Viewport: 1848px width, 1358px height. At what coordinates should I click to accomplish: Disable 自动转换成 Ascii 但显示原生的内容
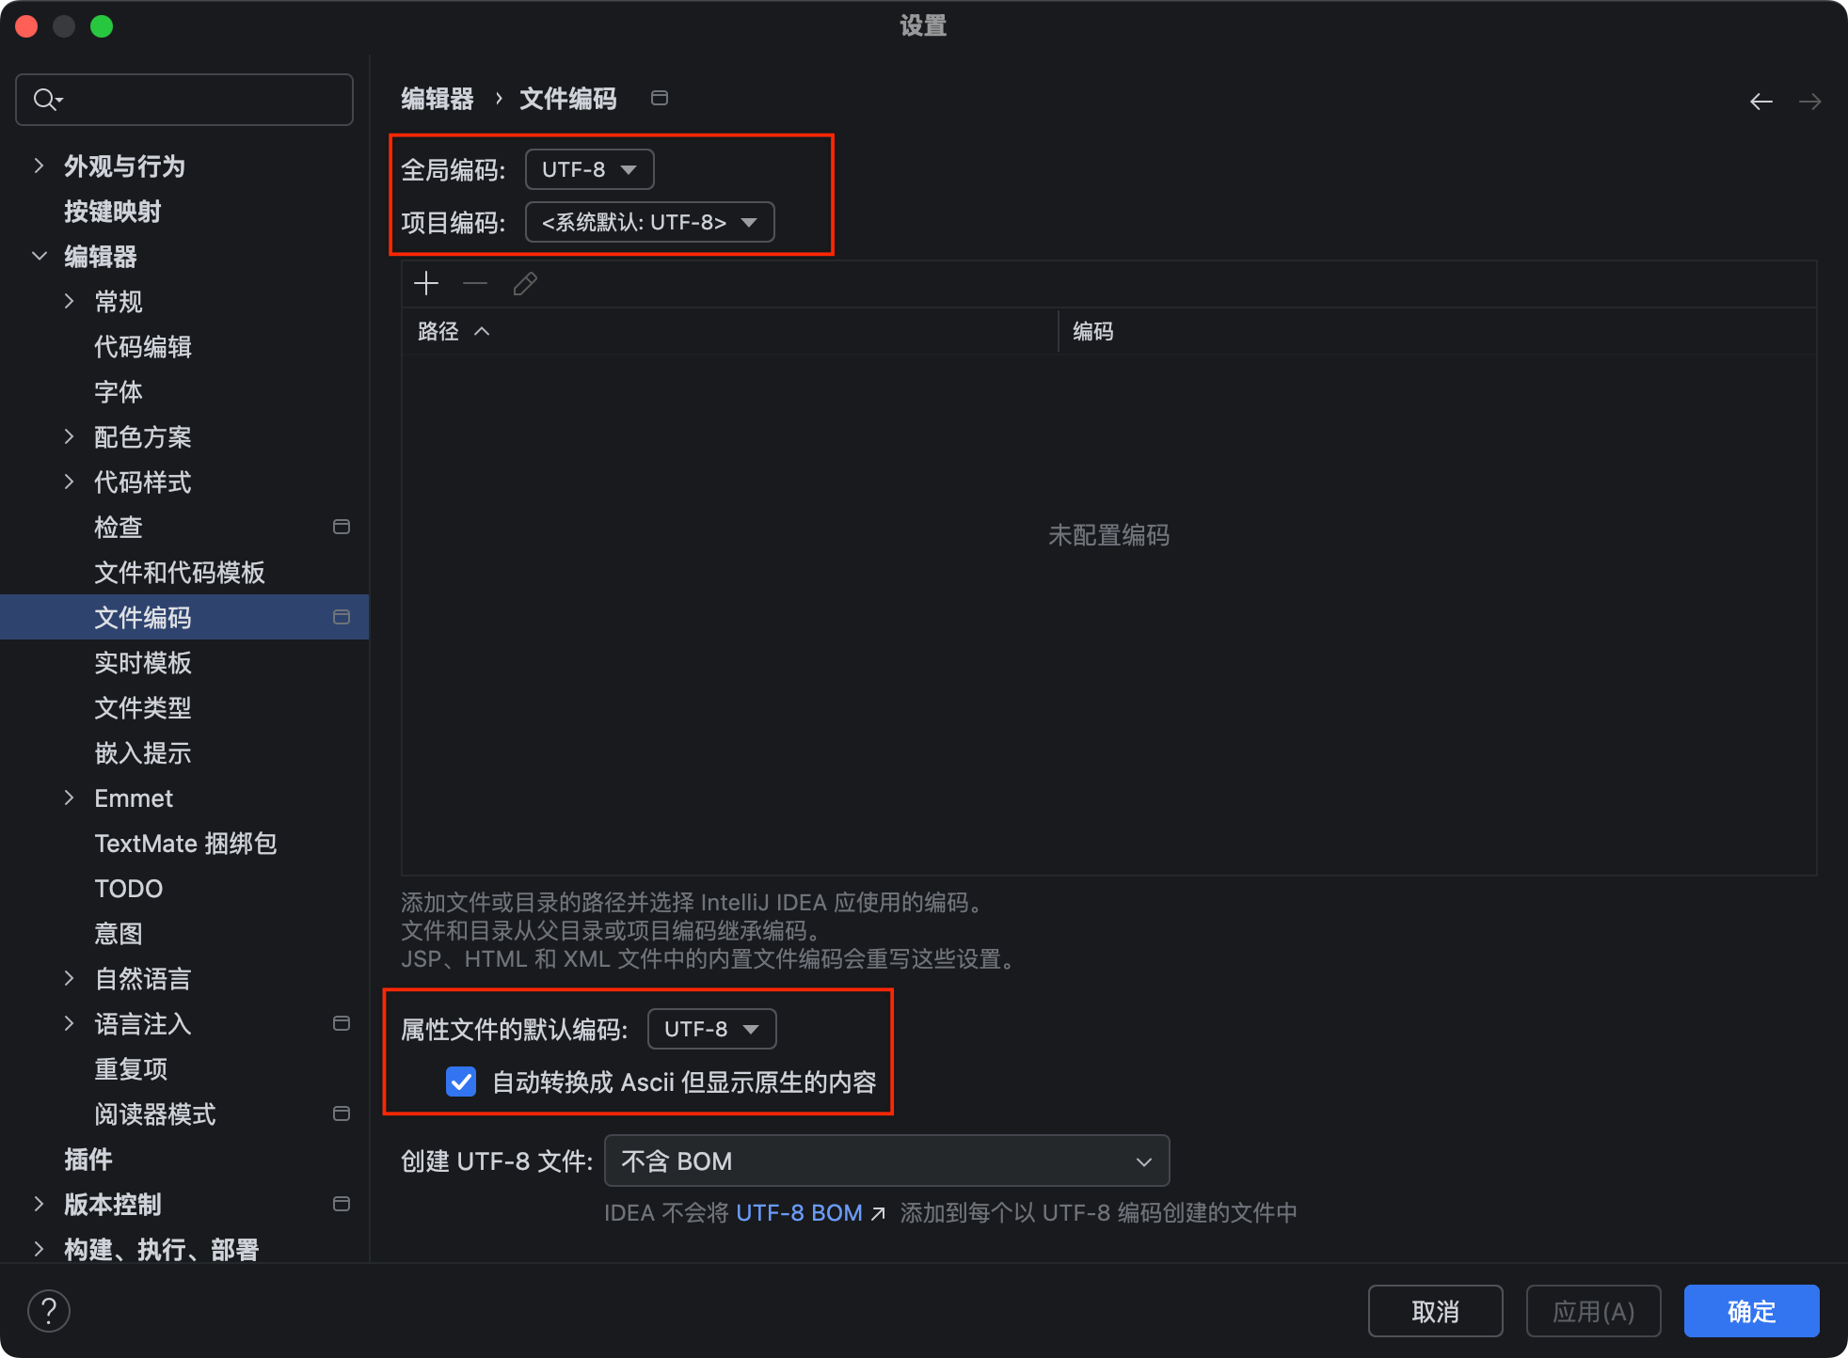click(460, 1082)
